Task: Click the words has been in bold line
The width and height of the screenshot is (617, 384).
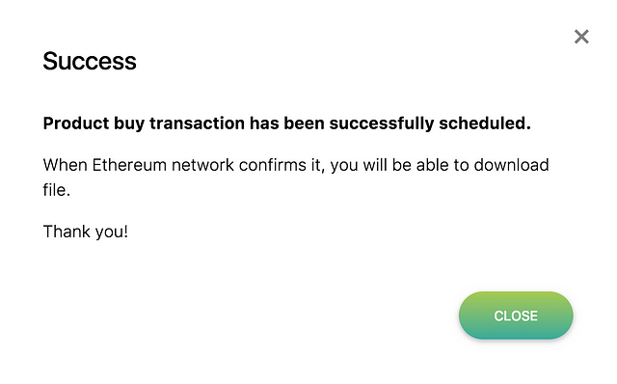Action: click(287, 123)
